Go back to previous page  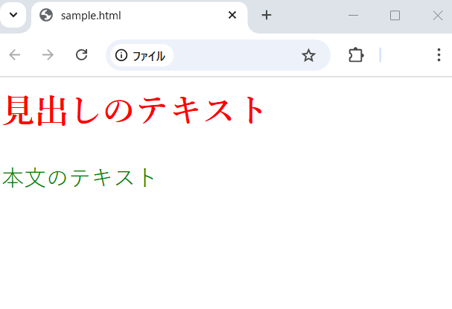(x=14, y=55)
